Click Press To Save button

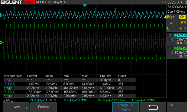coord(125,107)
